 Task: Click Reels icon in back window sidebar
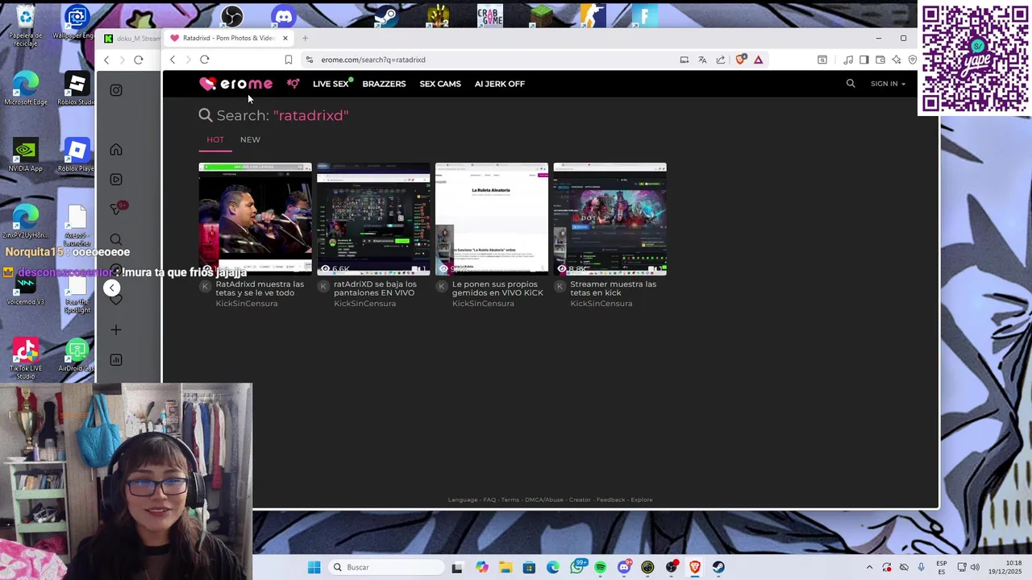[116, 180]
